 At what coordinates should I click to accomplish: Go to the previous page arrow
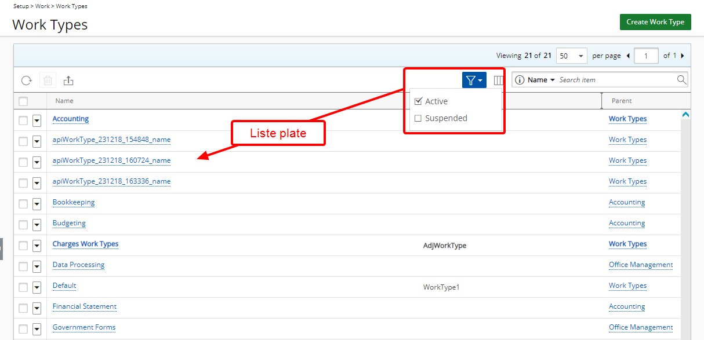pos(628,56)
